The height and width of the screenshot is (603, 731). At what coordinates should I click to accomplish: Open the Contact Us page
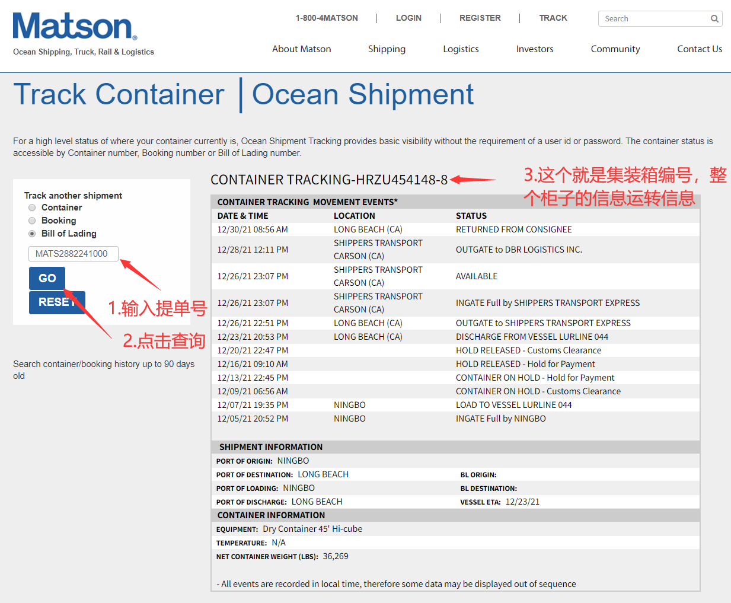(699, 49)
